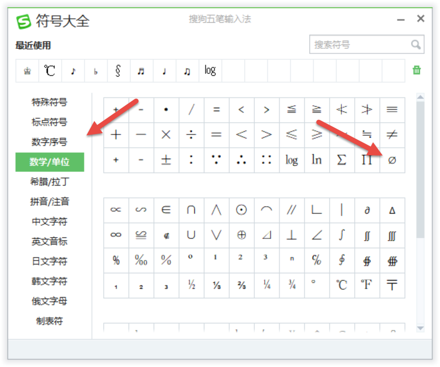Insert the ÷ division sign
The width and height of the screenshot is (440, 367).
tap(191, 135)
